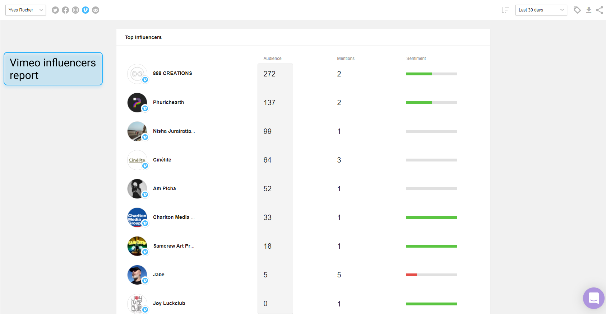The image size is (606, 314).
Task: Click the Samcrew Art Pr influencer name
Action: (x=174, y=246)
